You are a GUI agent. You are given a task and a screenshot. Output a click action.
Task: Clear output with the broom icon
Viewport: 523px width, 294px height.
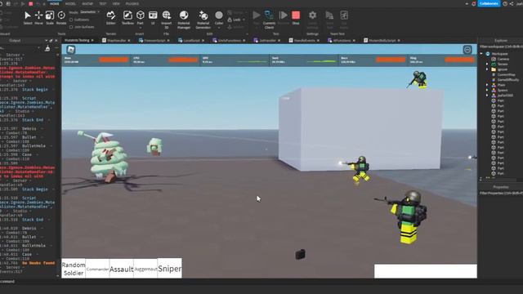click(47, 49)
